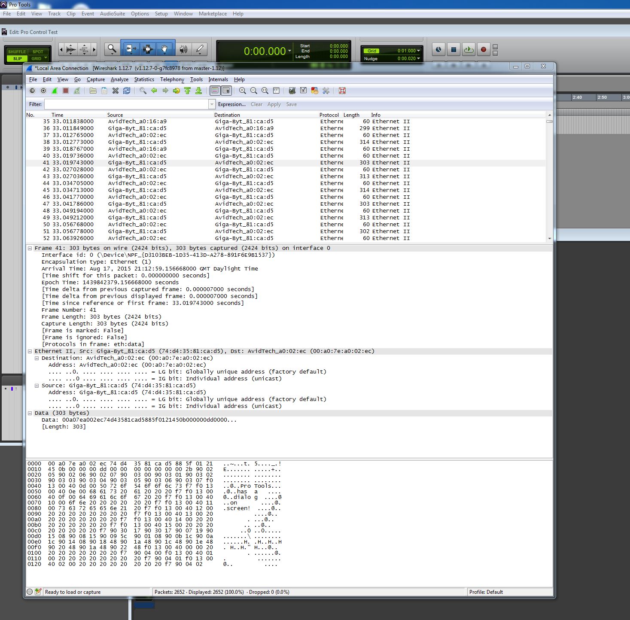Click the Save filter button
Viewport: 630px width, 620px height.
pyautogui.click(x=291, y=104)
